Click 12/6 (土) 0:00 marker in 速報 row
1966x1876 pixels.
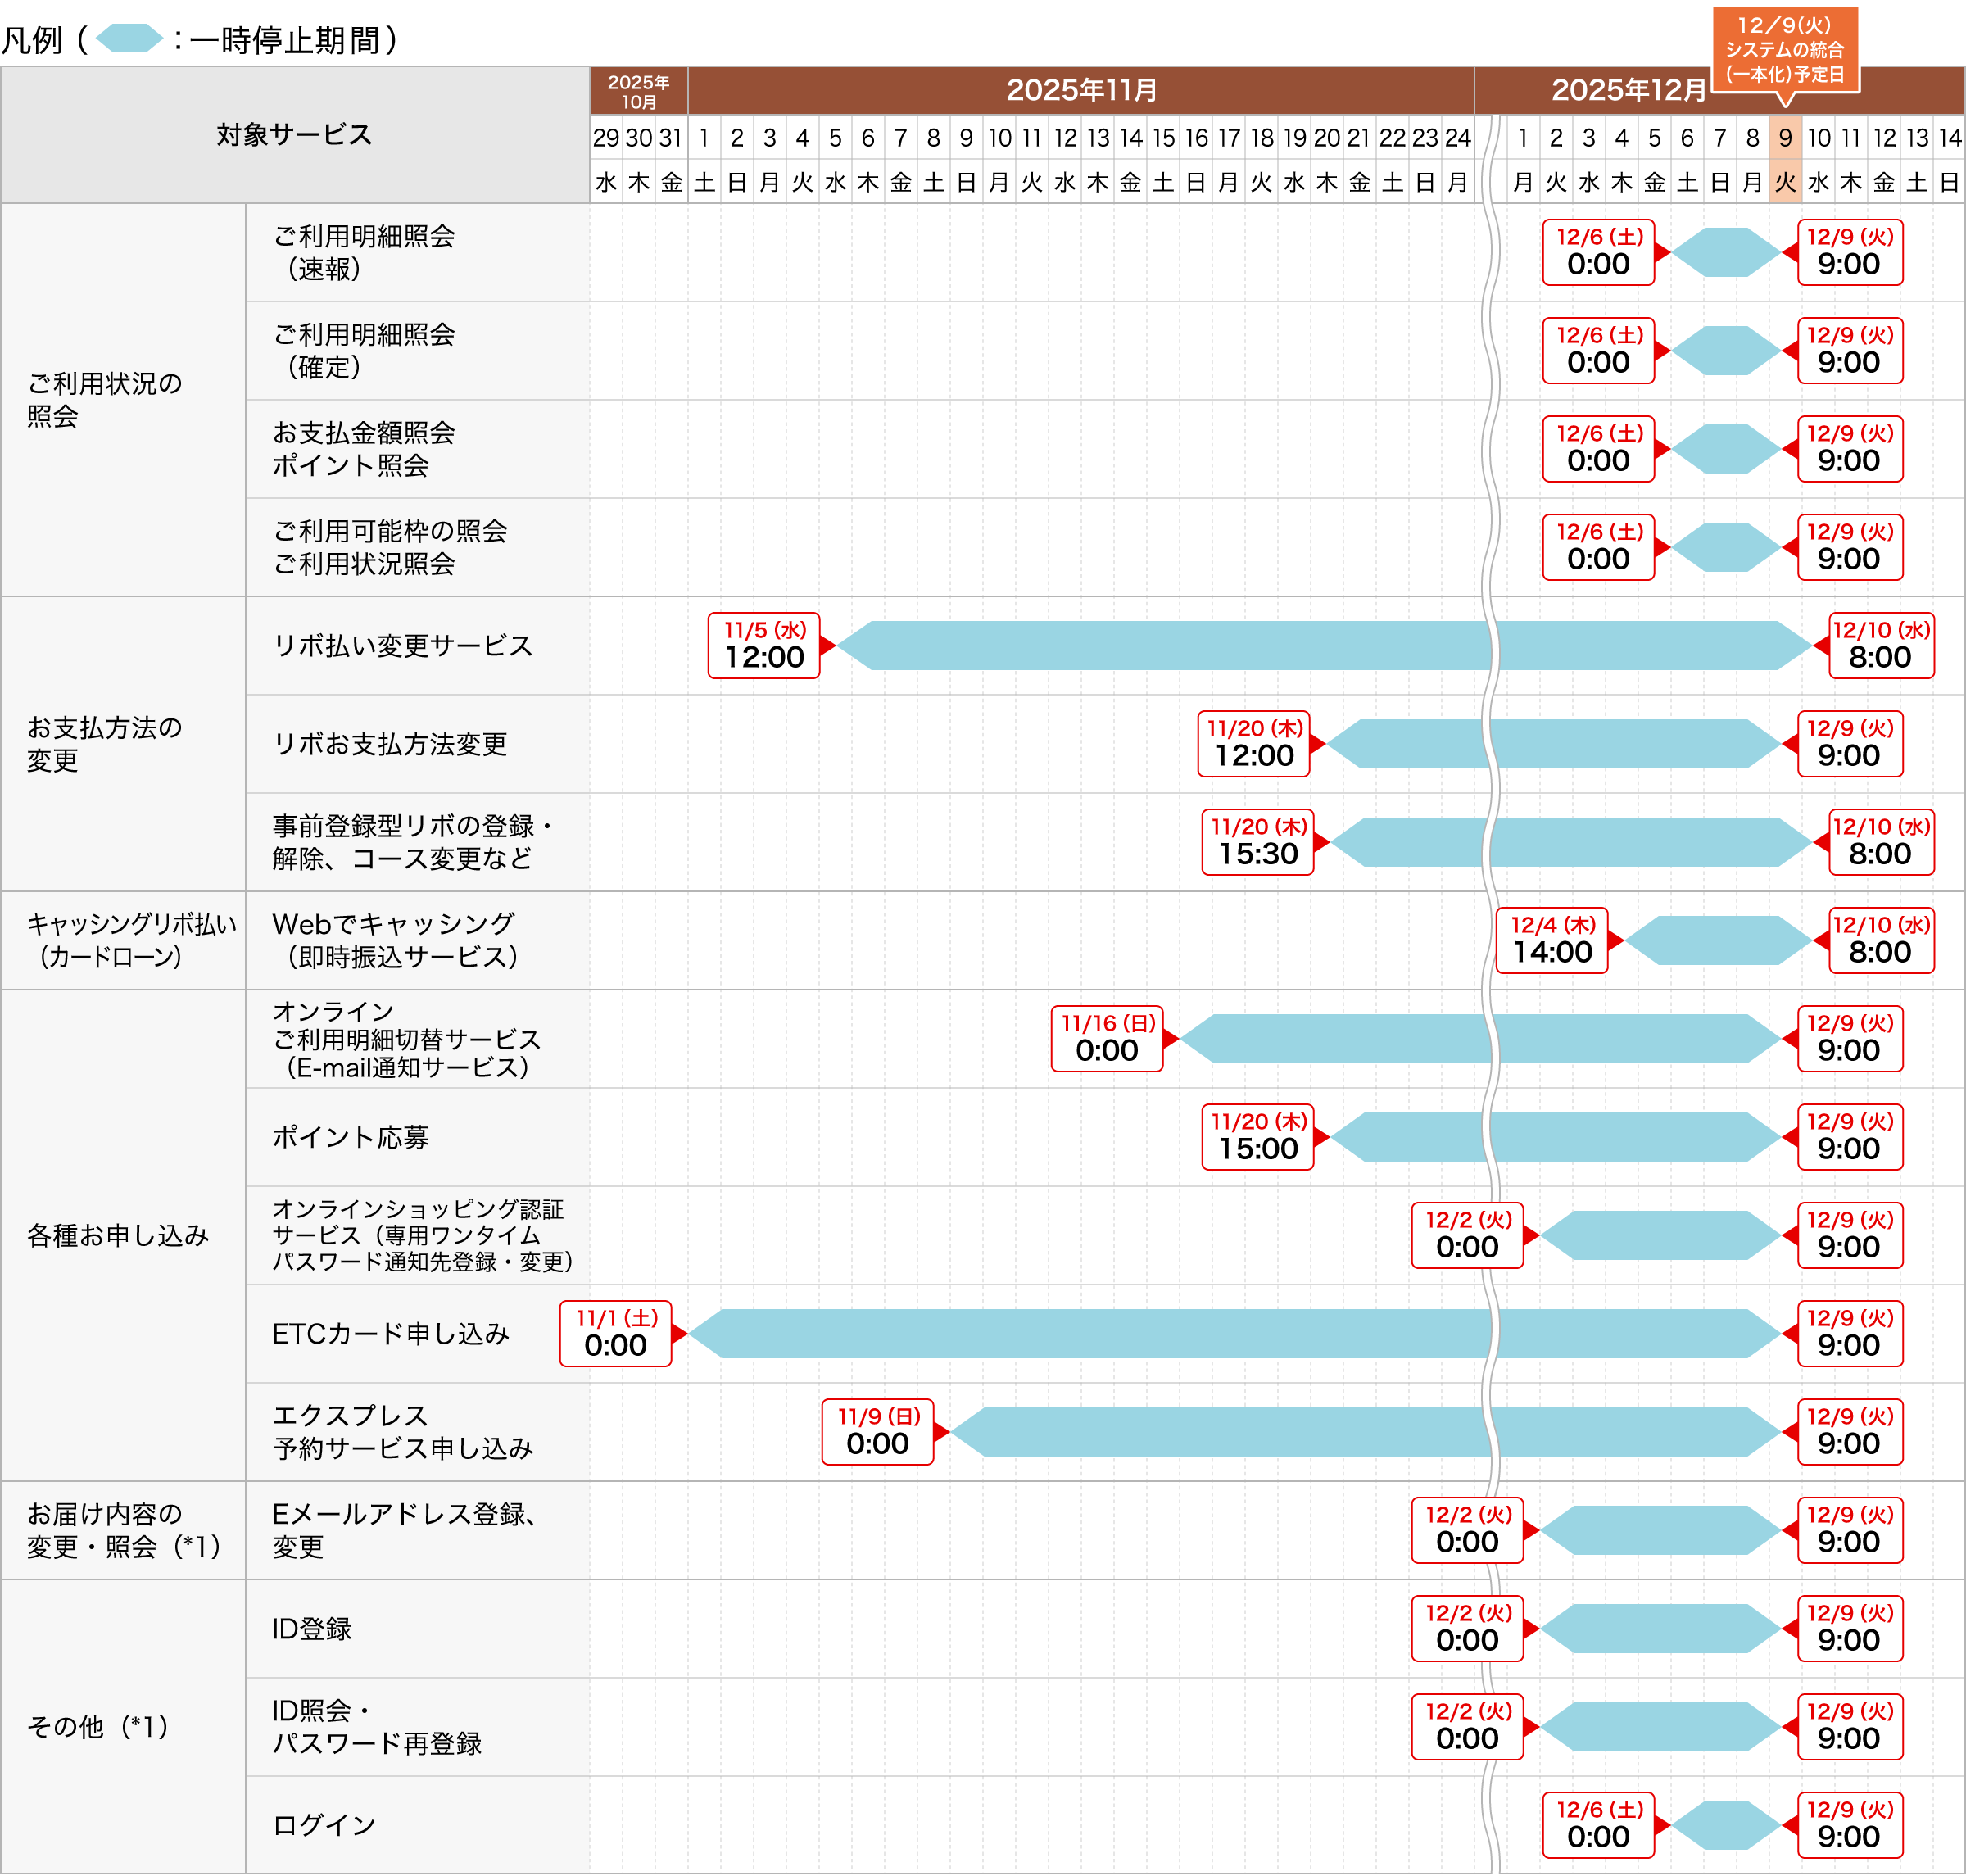point(1599,252)
